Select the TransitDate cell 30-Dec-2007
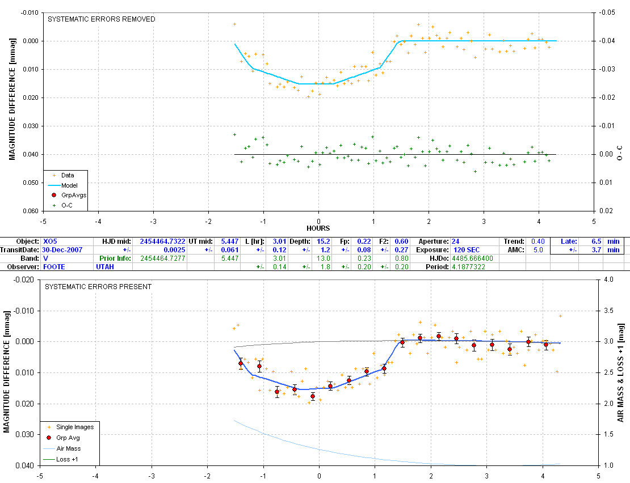 click(x=62, y=250)
